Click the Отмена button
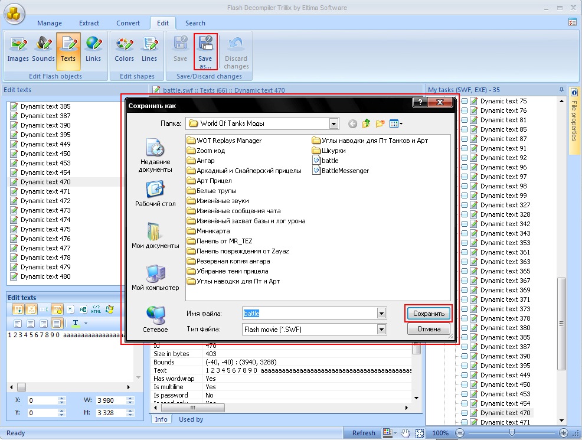582x440 pixels. point(429,329)
